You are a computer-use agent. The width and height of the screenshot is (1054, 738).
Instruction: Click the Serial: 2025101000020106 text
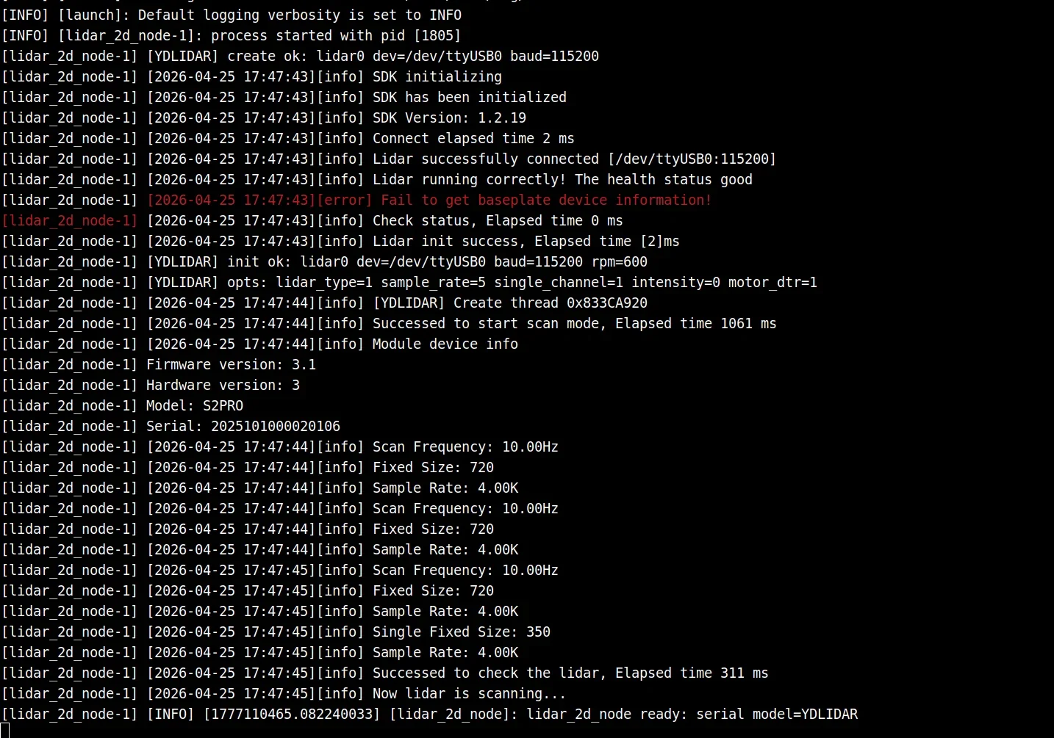click(243, 427)
